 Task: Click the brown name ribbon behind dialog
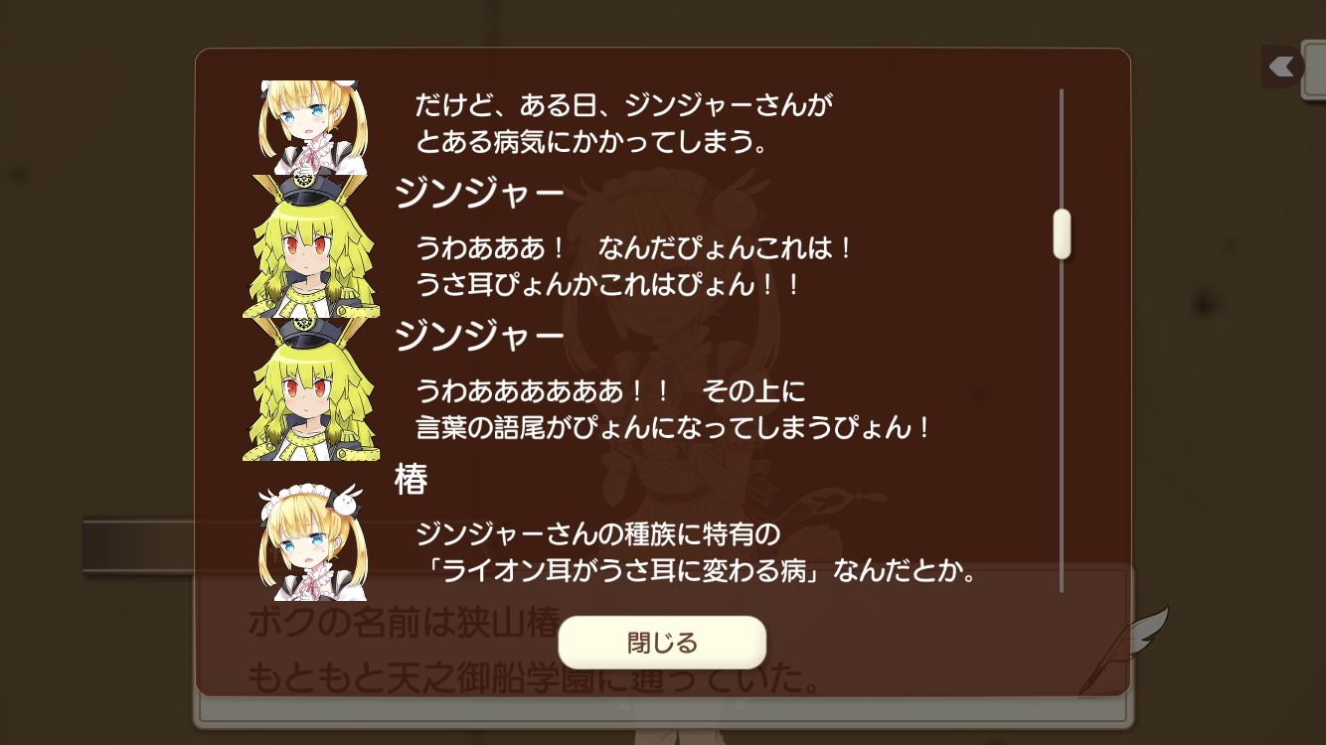click(138, 545)
